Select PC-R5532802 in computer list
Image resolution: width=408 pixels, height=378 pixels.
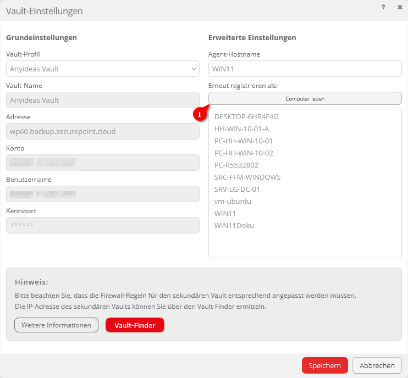coord(236,165)
